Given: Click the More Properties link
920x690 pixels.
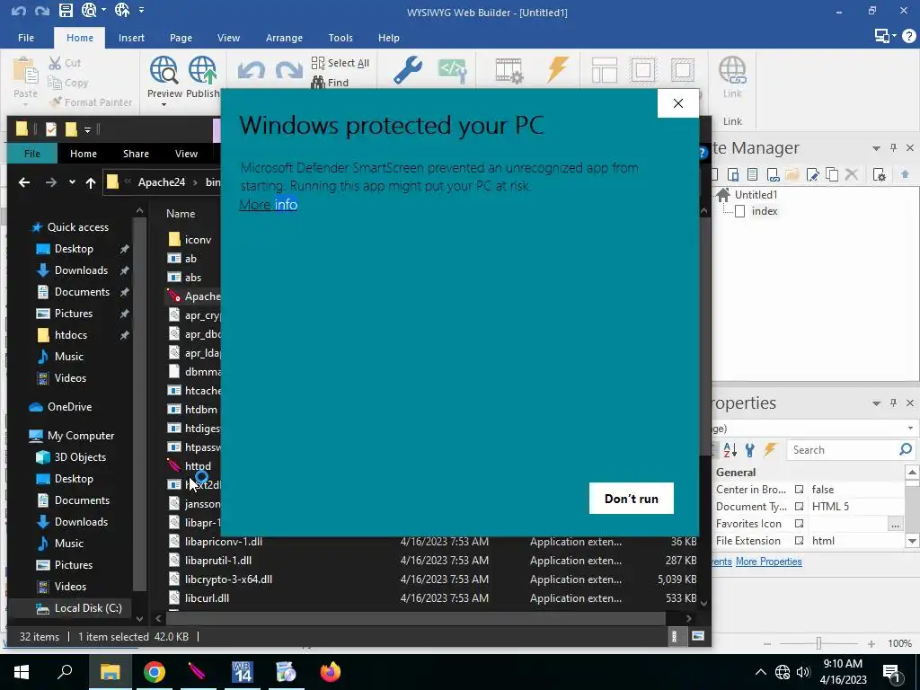Looking at the screenshot, I should pyautogui.click(x=769, y=562).
